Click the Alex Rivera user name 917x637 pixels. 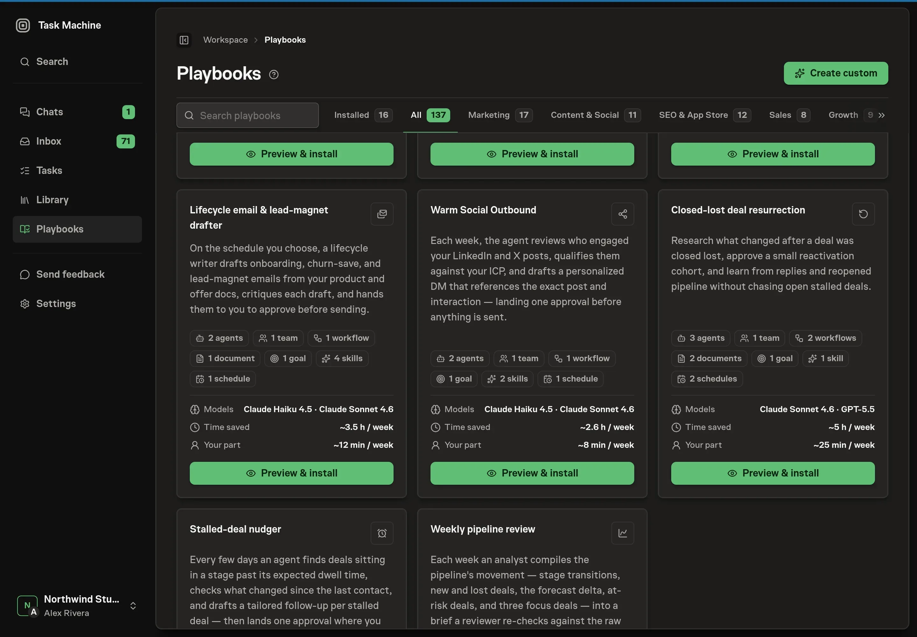[67, 613]
